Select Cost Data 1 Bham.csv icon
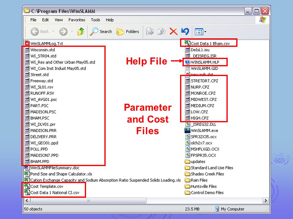This screenshot has width=293, height=219. click(187, 43)
